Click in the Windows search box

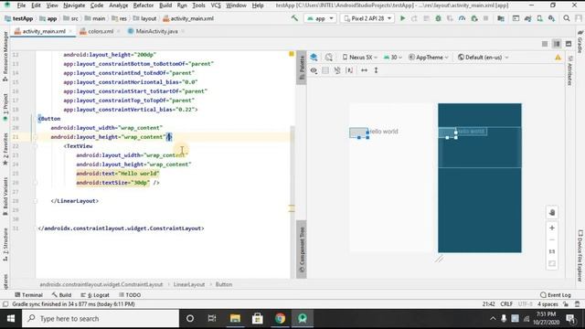pyautogui.click(x=101, y=319)
